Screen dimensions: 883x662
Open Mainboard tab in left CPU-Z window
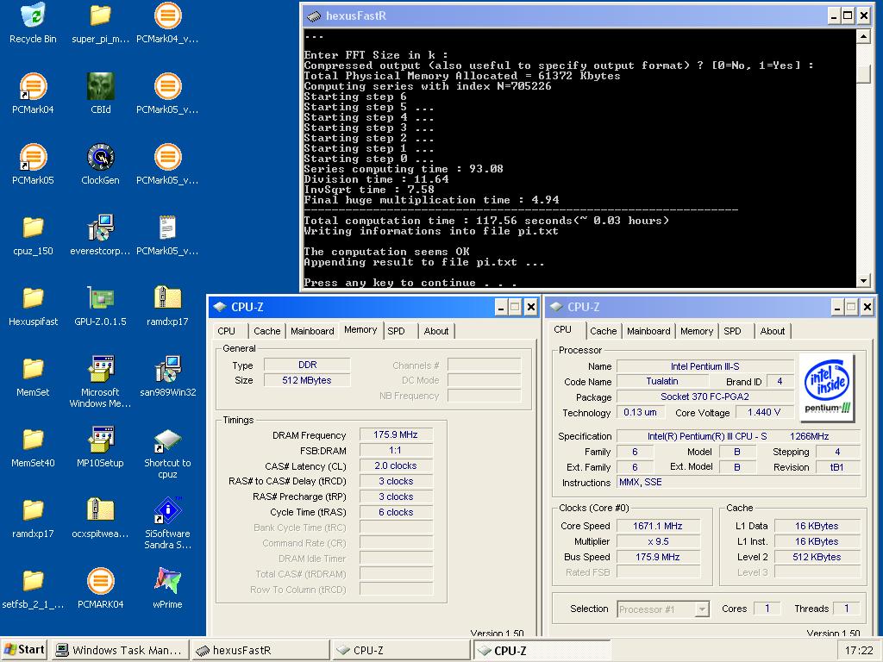tap(312, 331)
